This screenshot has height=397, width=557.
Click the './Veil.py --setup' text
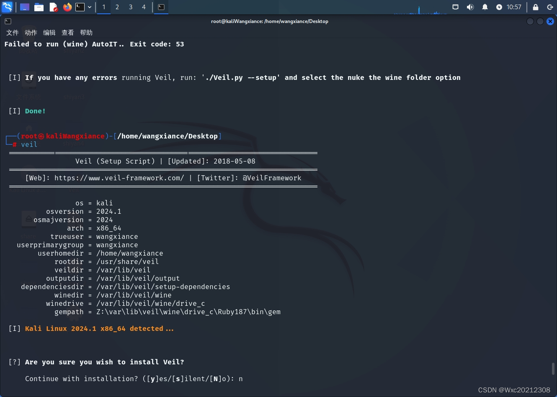coord(241,77)
